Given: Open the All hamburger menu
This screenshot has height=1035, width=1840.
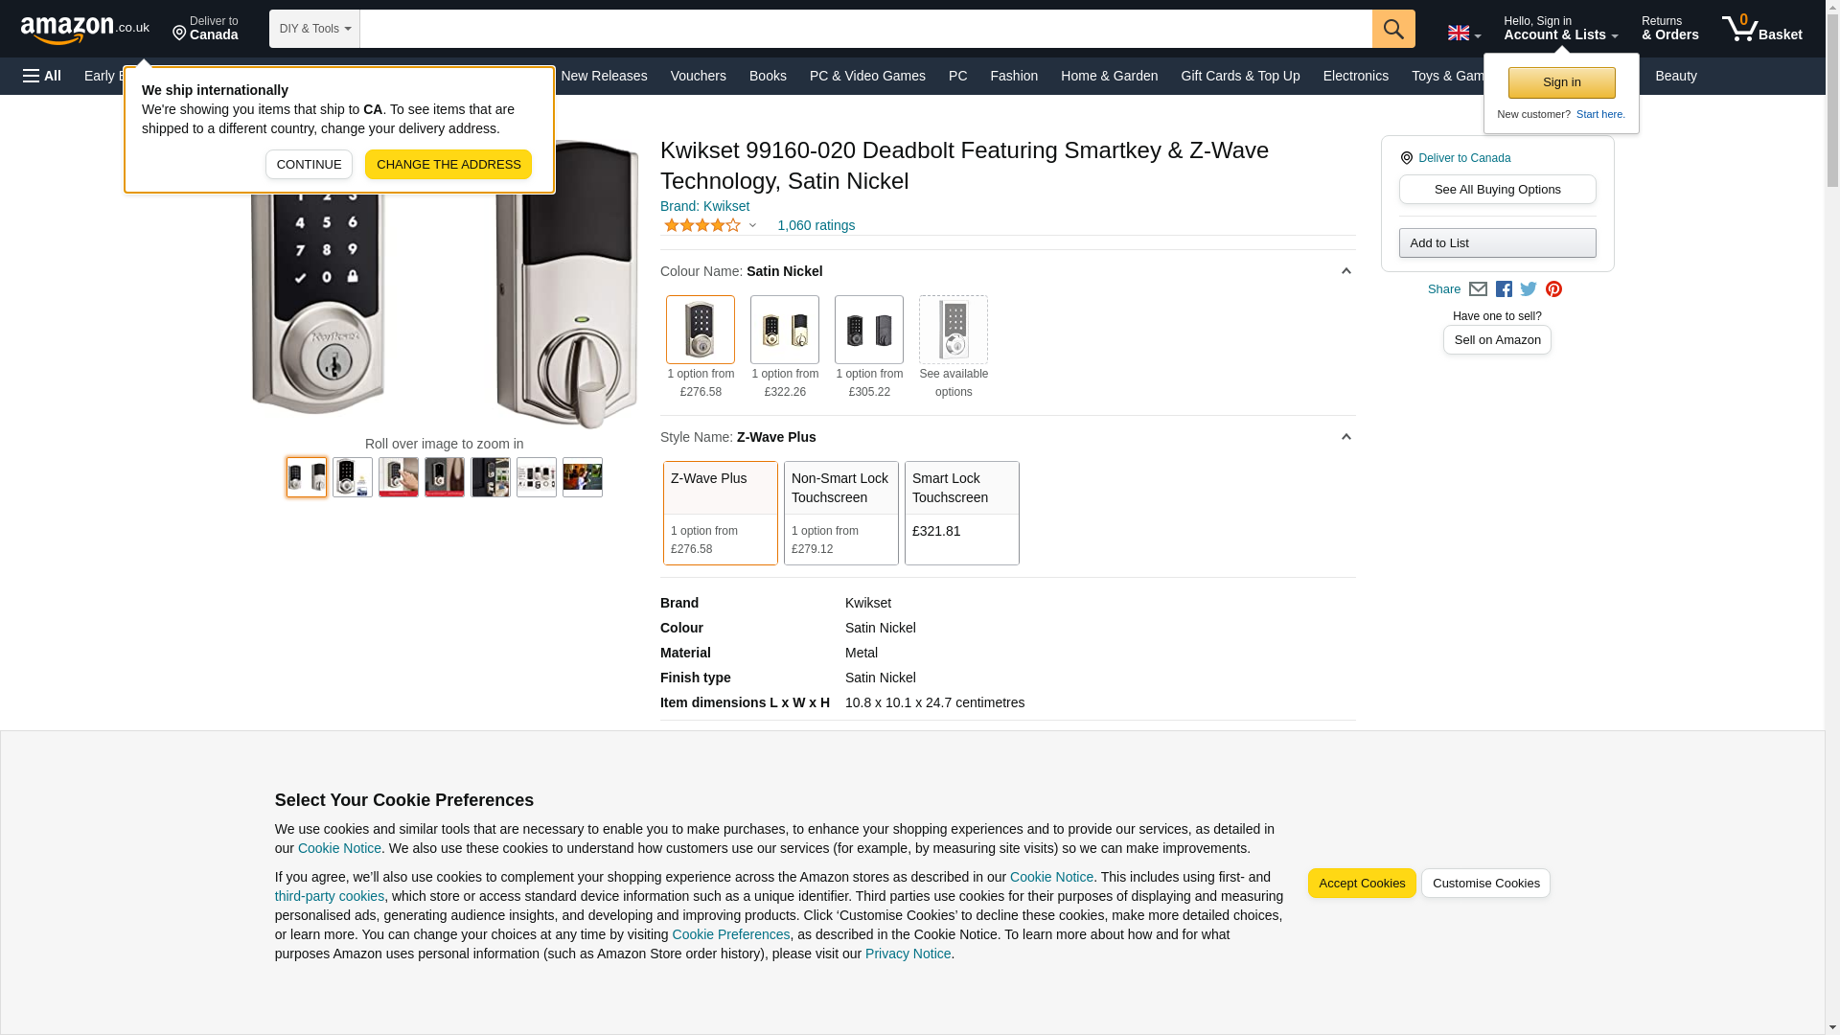Looking at the screenshot, I should (42, 76).
